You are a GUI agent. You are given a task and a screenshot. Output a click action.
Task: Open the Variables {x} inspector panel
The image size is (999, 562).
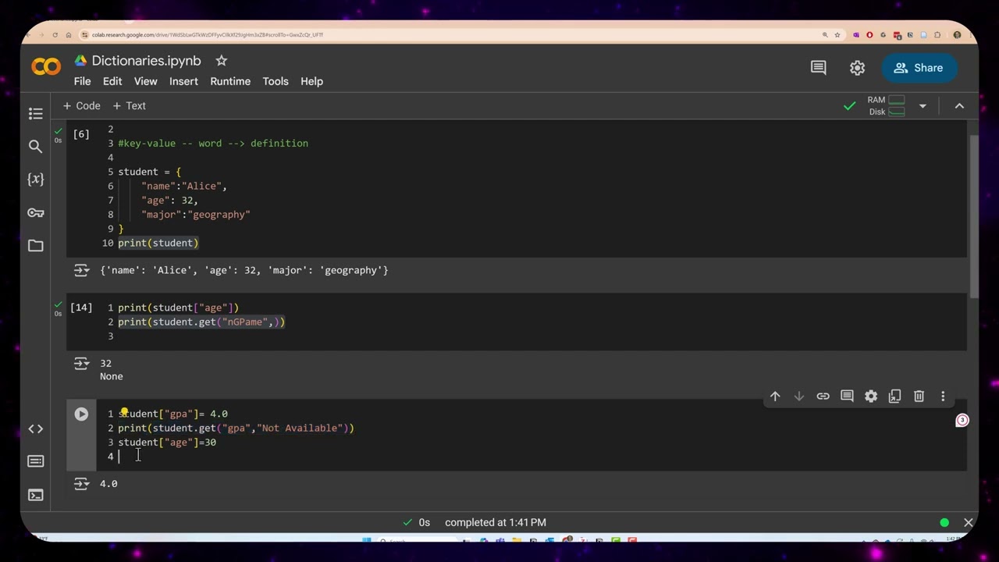tap(35, 179)
